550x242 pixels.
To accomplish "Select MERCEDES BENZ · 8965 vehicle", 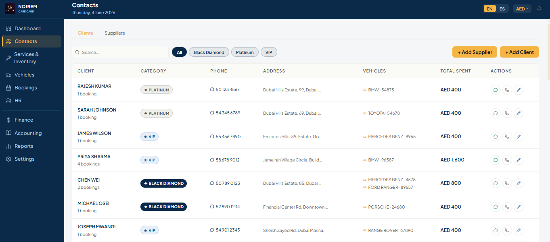I will [392, 137].
